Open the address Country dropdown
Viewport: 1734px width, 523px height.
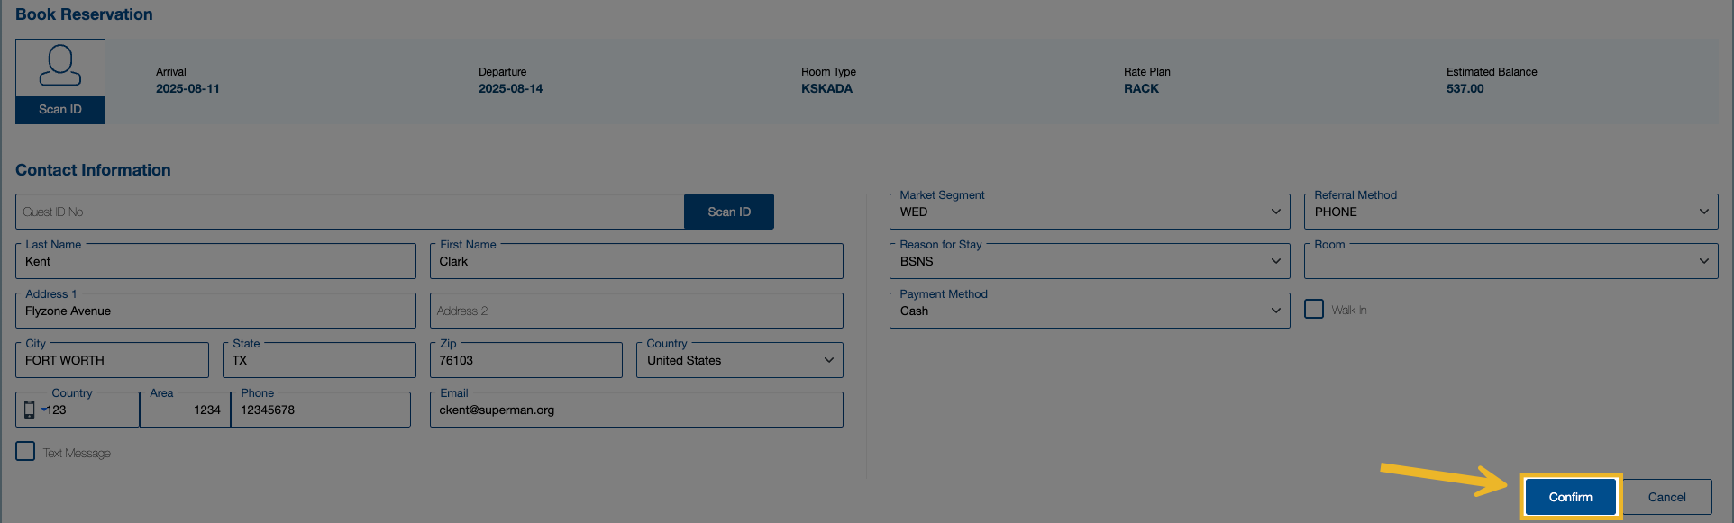coord(739,361)
